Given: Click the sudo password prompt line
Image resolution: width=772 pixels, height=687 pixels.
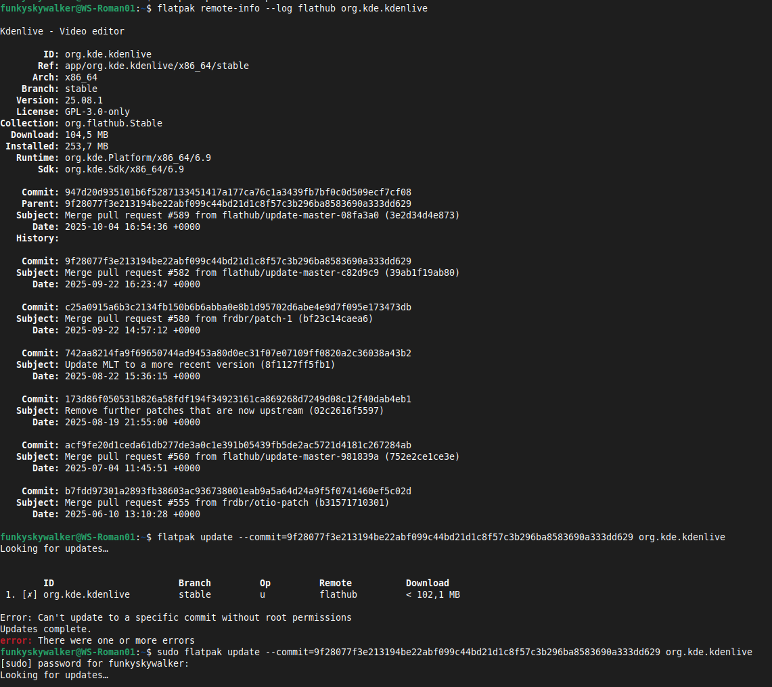Looking at the screenshot, I should pos(94,663).
